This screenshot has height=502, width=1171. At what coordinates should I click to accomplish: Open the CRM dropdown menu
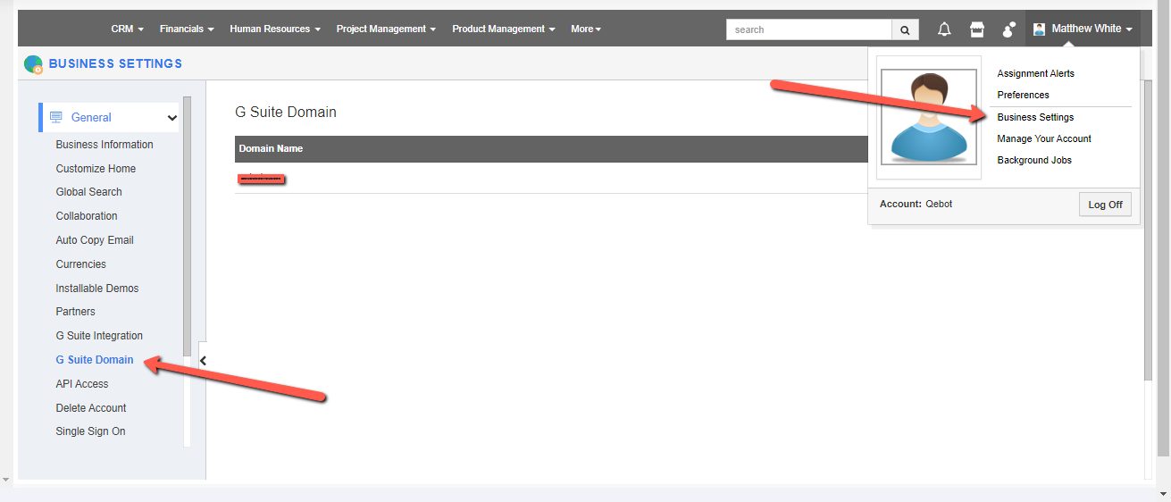(127, 29)
